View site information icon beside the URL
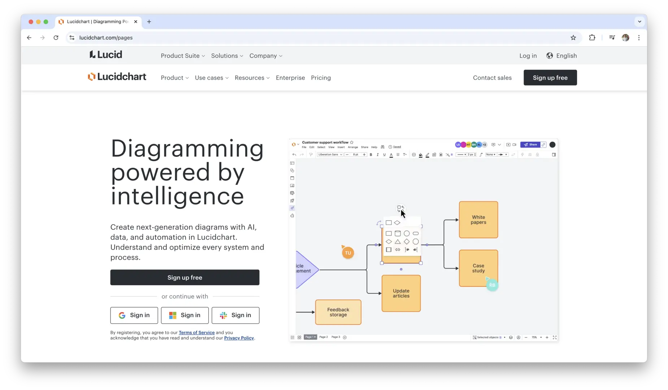Viewport: 668px width, 390px height. pos(72,38)
